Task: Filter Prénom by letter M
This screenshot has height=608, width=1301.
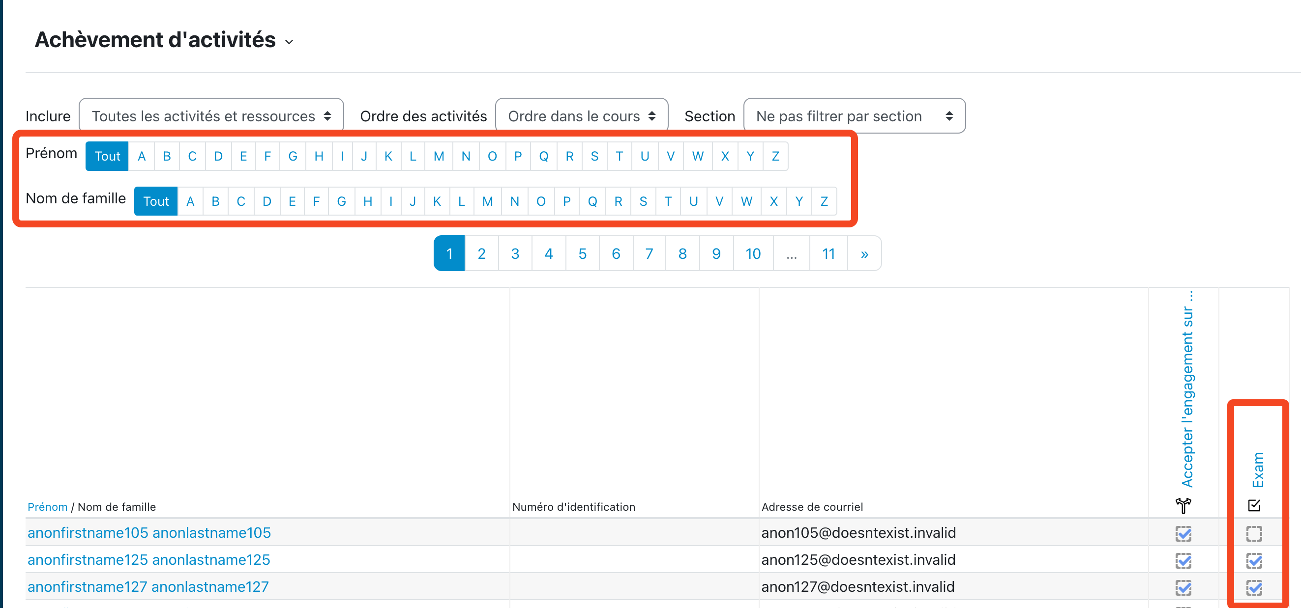Action: 439,156
